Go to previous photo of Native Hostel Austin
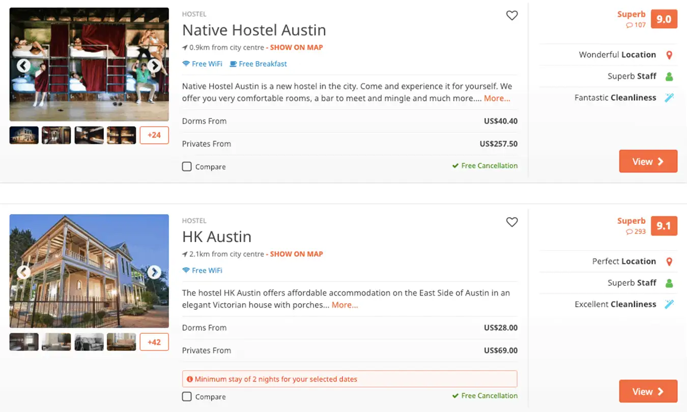The image size is (687, 412). click(23, 66)
